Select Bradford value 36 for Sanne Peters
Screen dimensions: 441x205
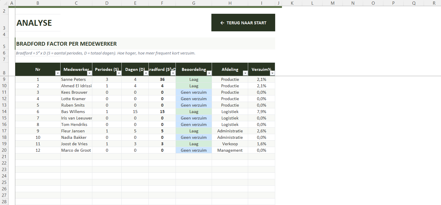click(162, 79)
